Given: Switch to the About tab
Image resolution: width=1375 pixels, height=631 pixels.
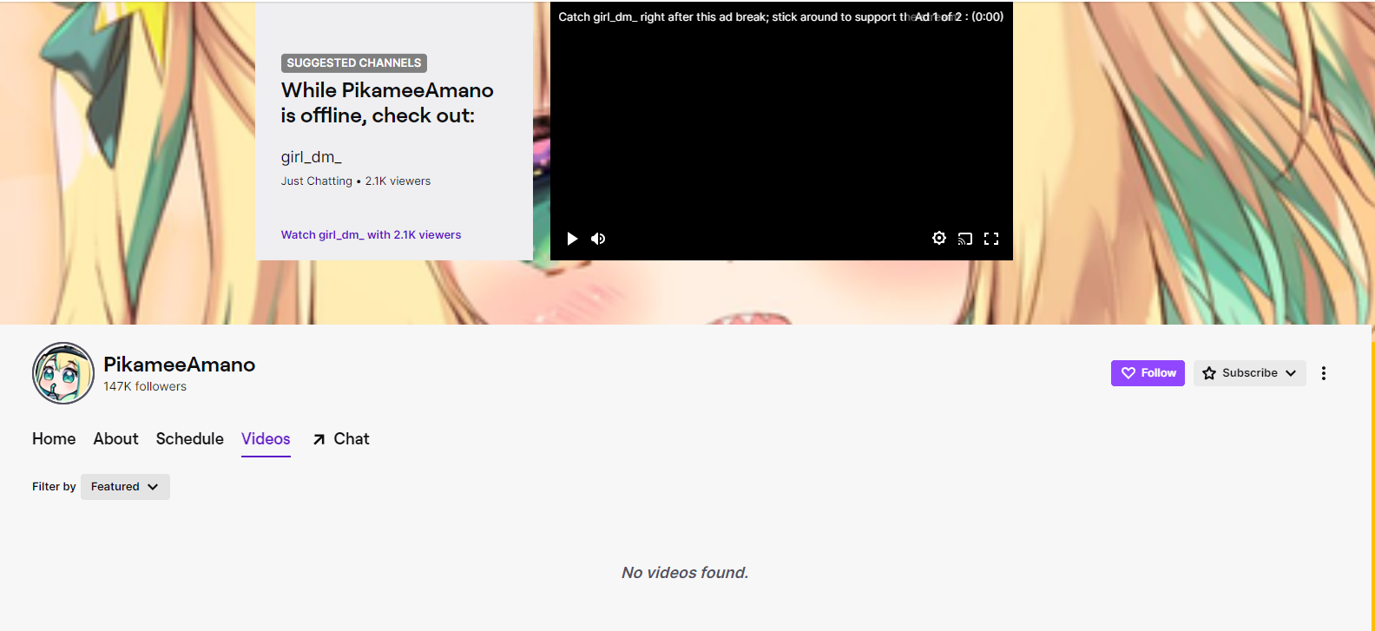Looking at the screenshot, I should click(x=116, y=439).
